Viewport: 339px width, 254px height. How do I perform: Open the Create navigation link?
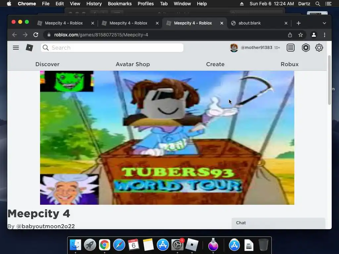[215, 64]
